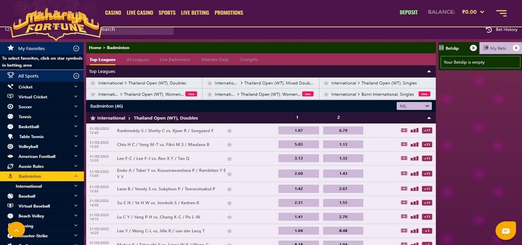
Task: Open +11 more markets for Endo/Takei match
Action: 427,173
